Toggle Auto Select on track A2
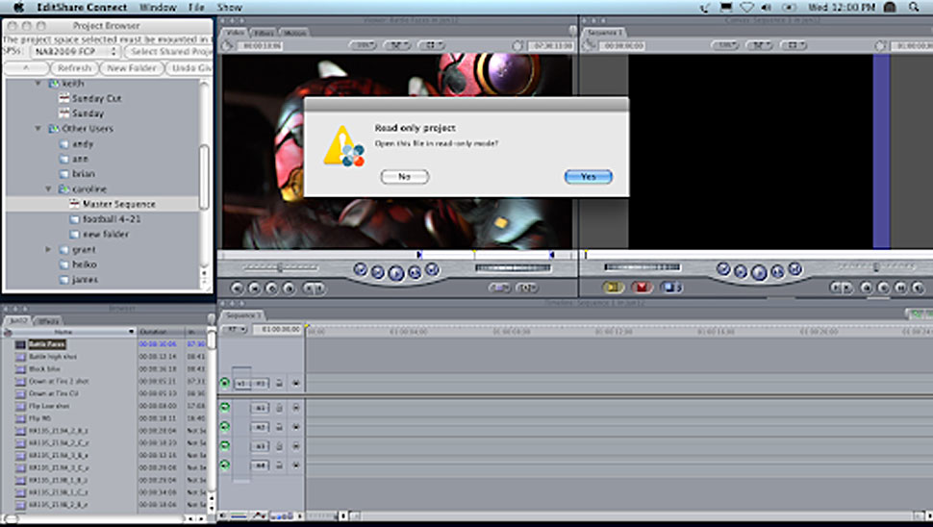 tap(295, 426)
